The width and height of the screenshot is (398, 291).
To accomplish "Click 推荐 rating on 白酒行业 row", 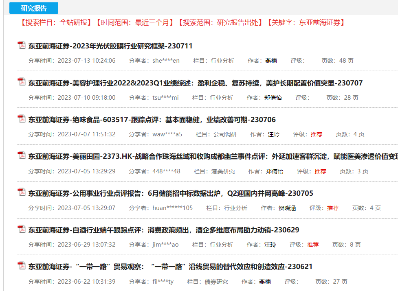I will 313,245.
